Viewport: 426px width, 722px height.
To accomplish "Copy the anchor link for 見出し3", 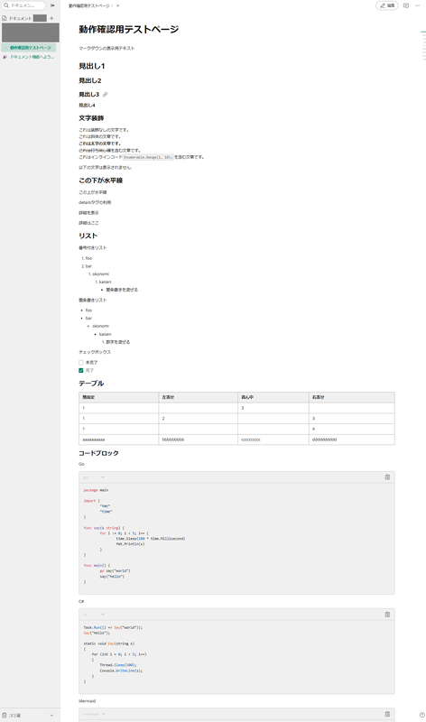I will pos(105,95).
